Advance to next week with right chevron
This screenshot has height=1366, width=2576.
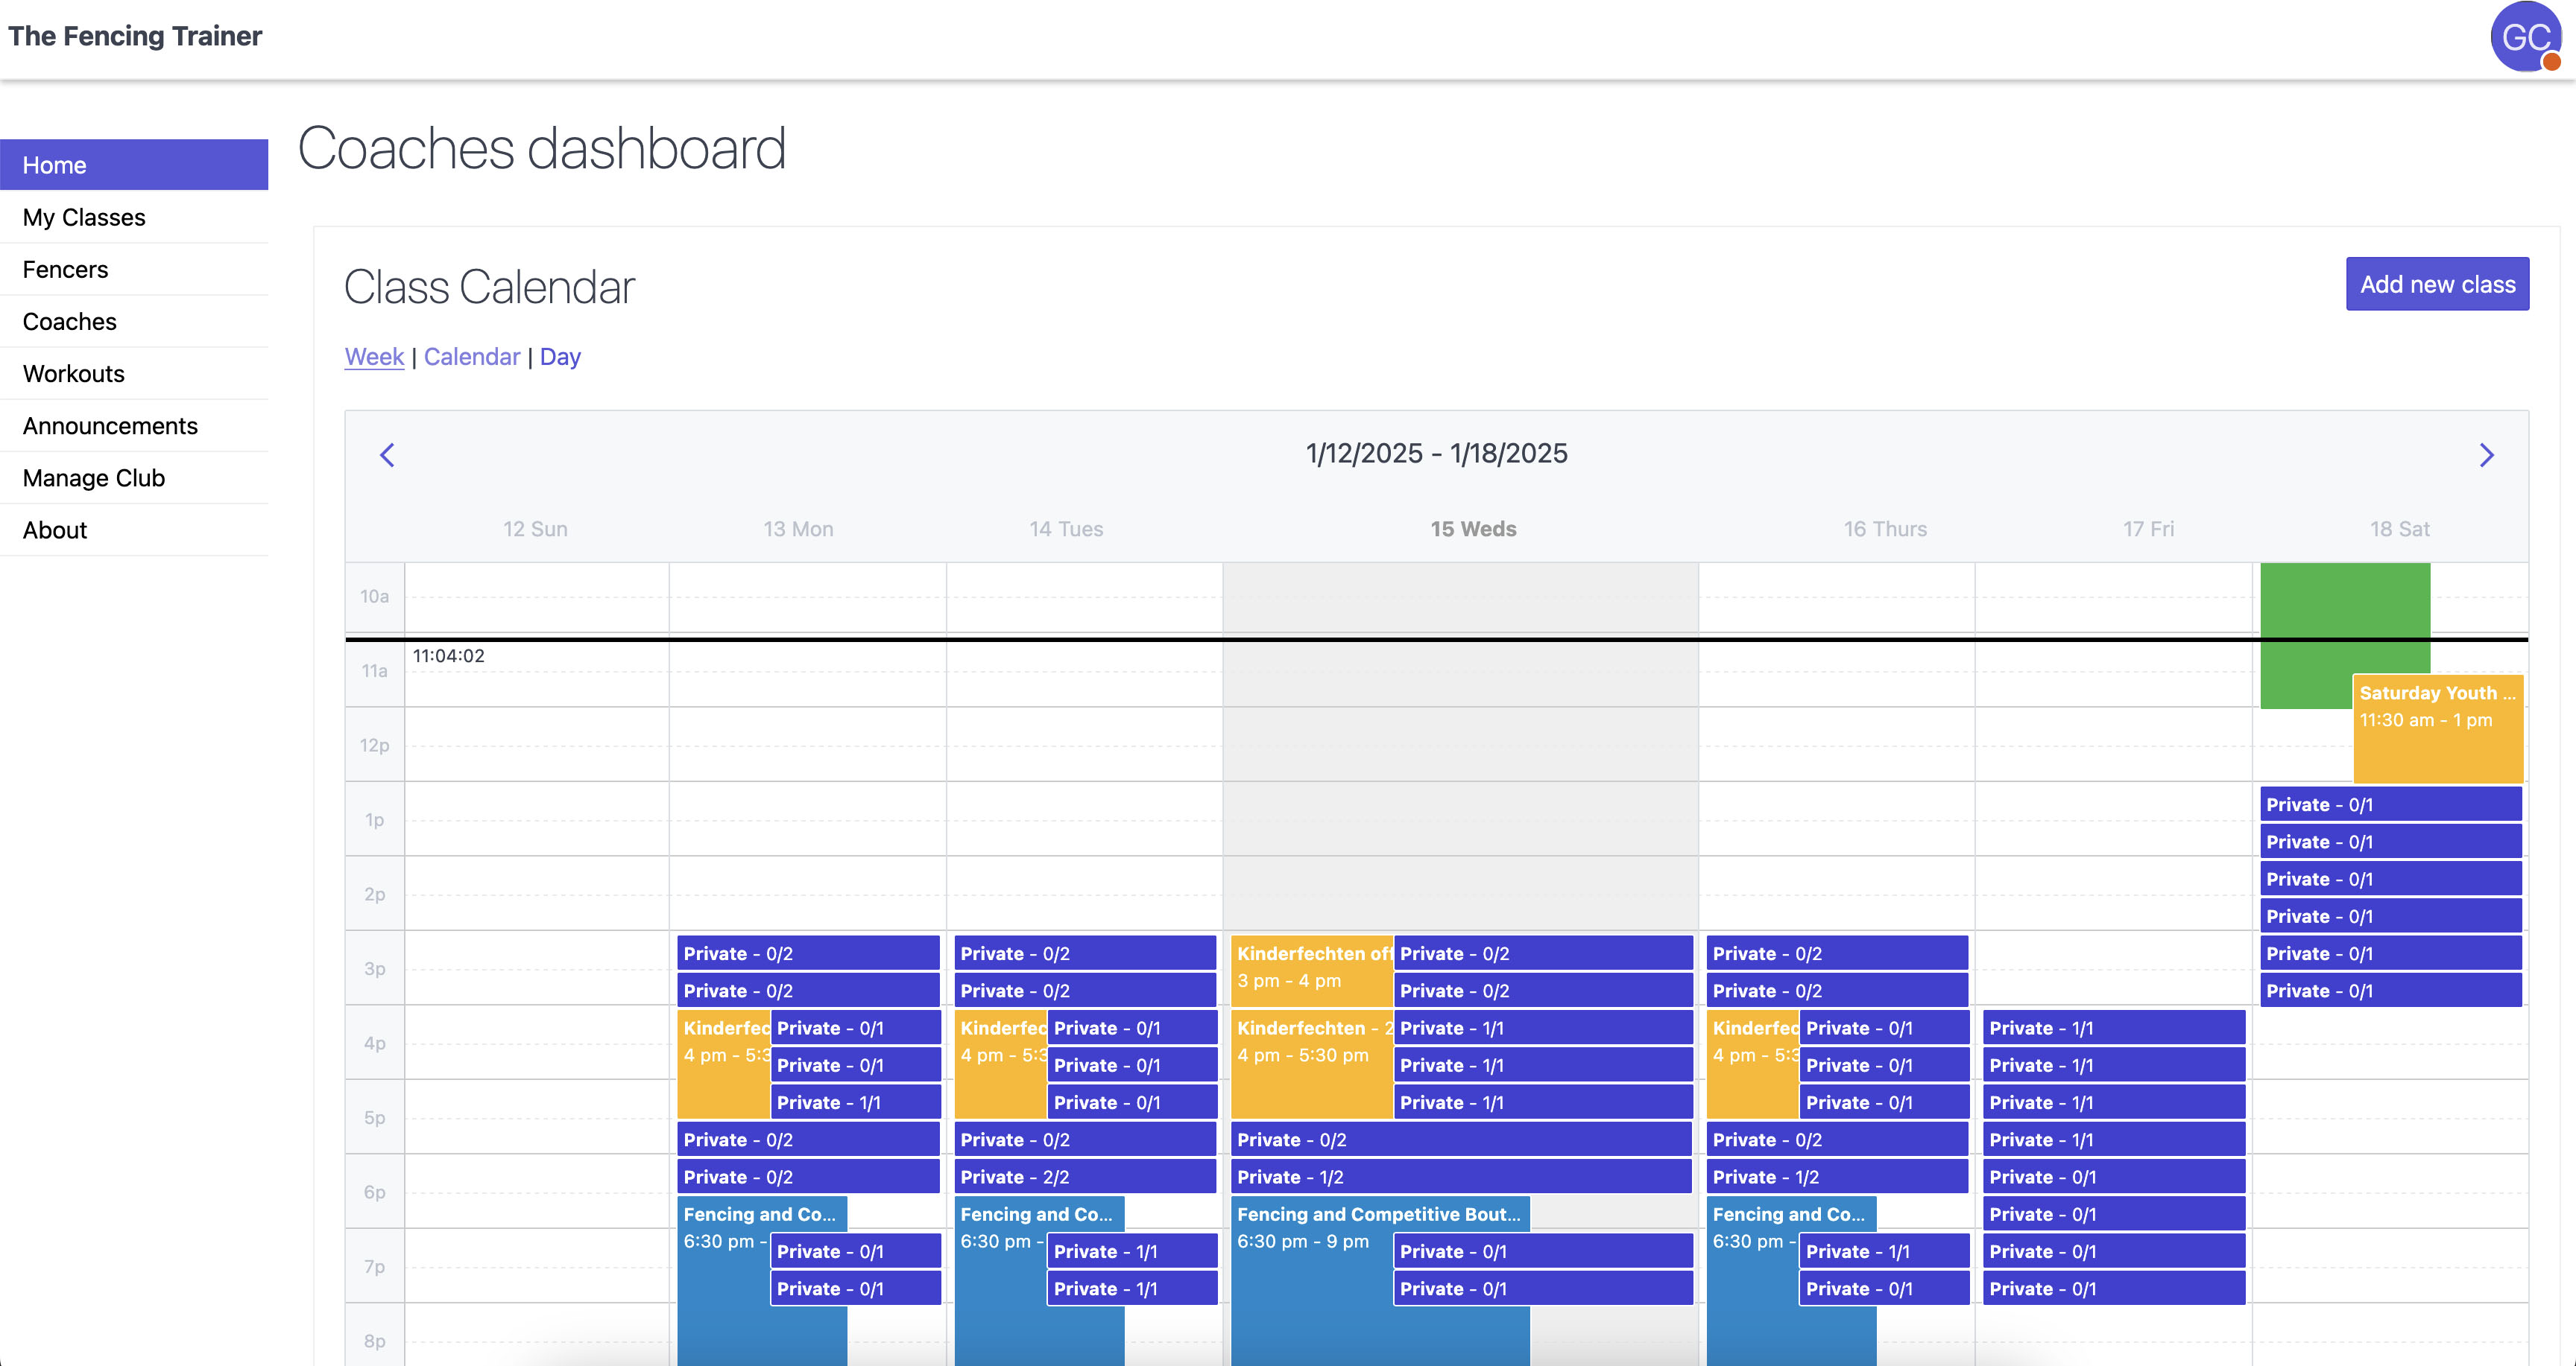coord(2486,456)
